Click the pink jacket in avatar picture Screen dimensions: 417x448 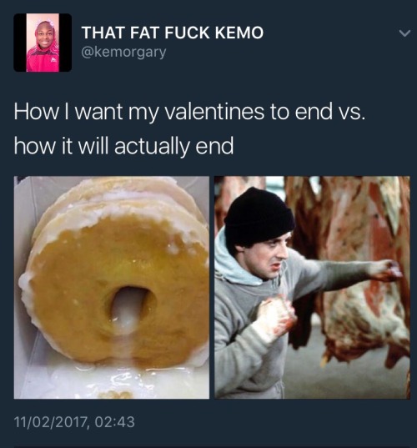coord(43,60)
